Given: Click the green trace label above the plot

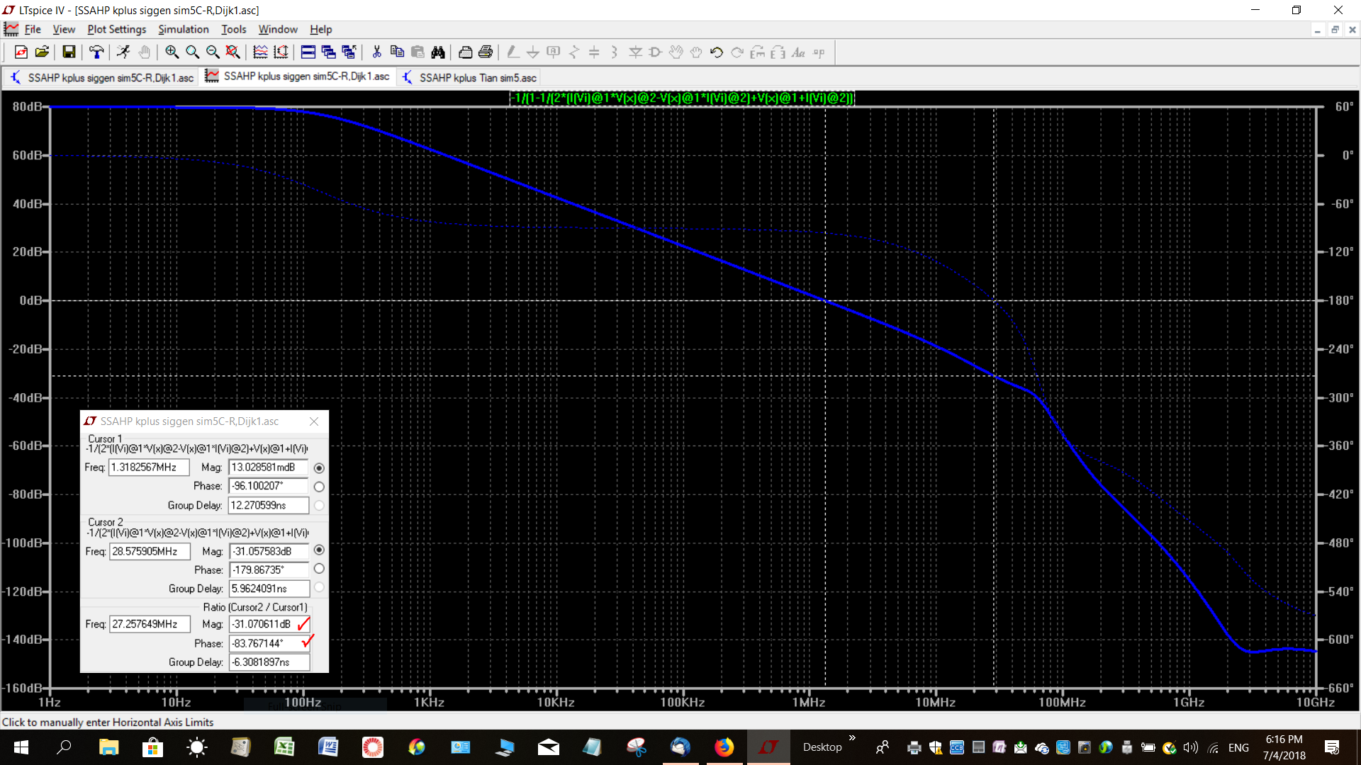Looking at the screenshot, I should (683, 98).
